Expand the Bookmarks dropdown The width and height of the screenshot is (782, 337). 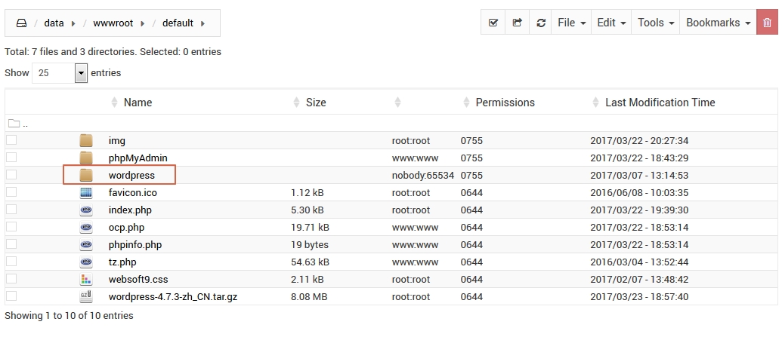pyautogui.click(x=718, y=23)
